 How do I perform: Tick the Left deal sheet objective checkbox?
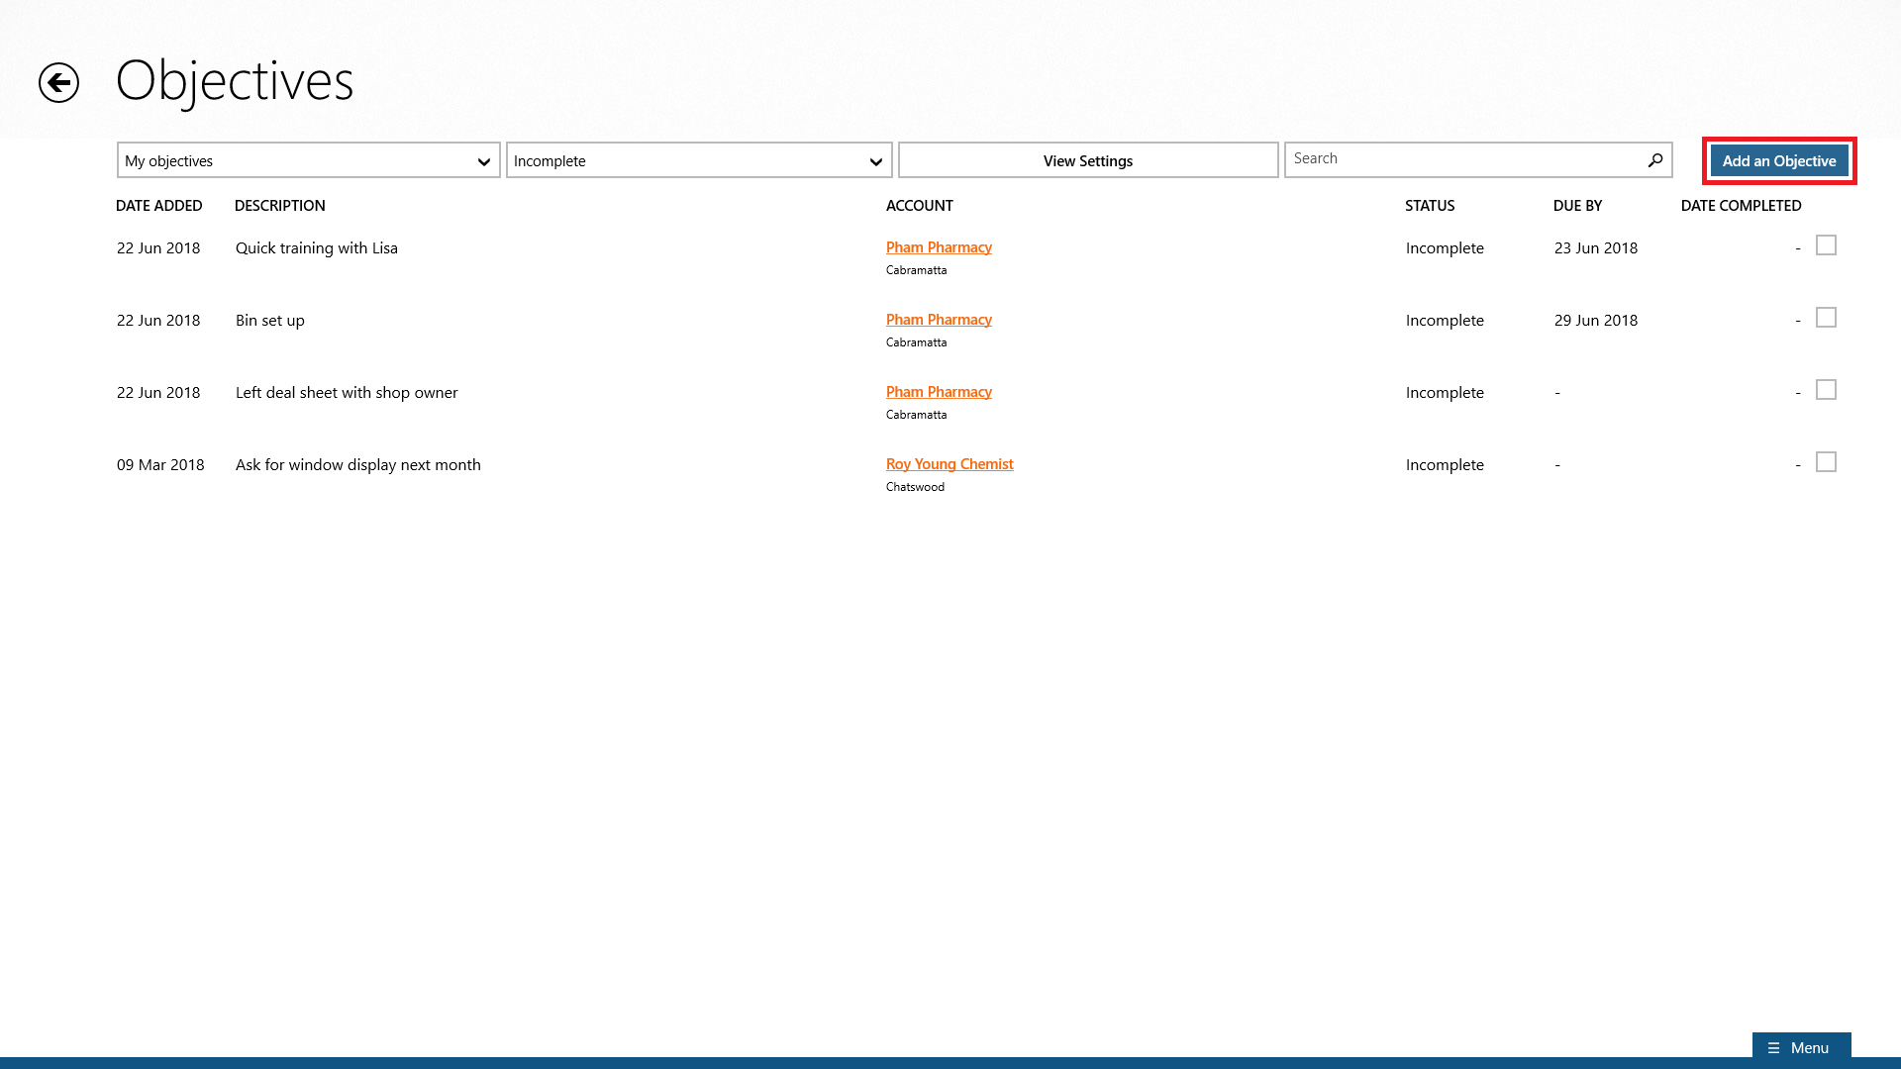coord(1826,390)
